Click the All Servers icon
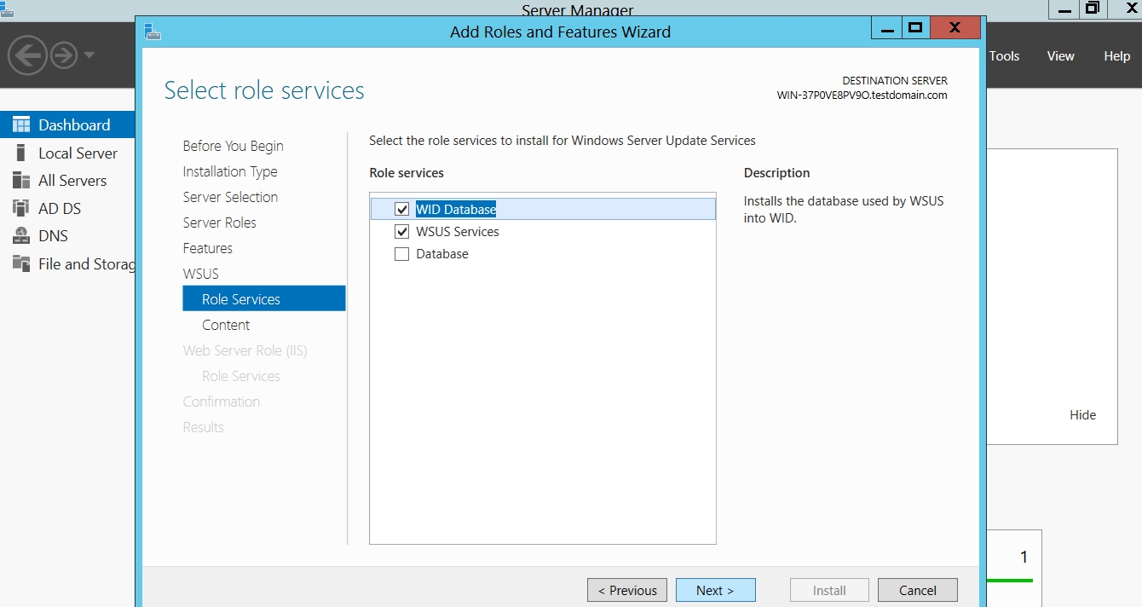The width and height of the screenshot is (1142, 607). (21, 181)
